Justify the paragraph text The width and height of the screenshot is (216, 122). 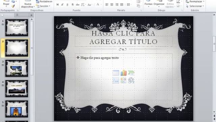pos(122,5)
